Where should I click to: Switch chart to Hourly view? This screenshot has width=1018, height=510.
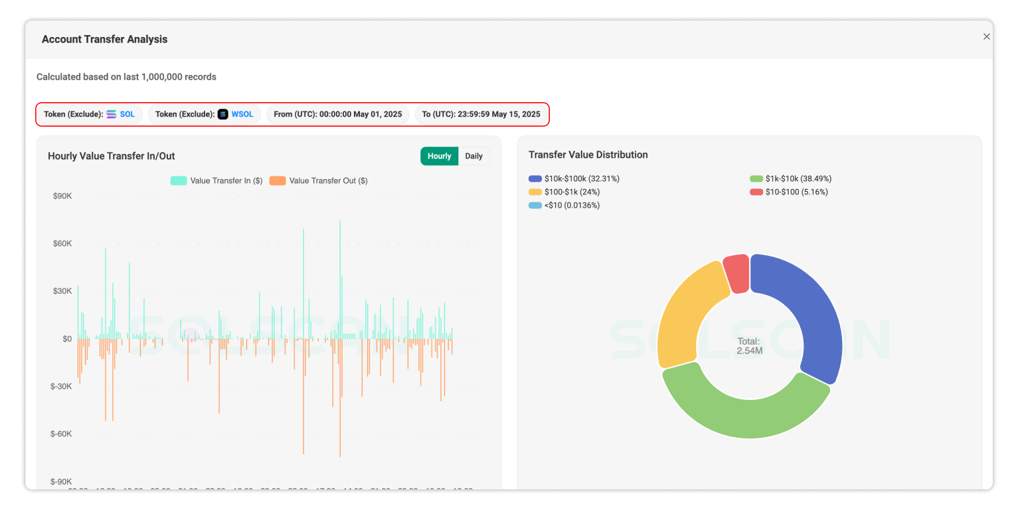click(439, 157)
